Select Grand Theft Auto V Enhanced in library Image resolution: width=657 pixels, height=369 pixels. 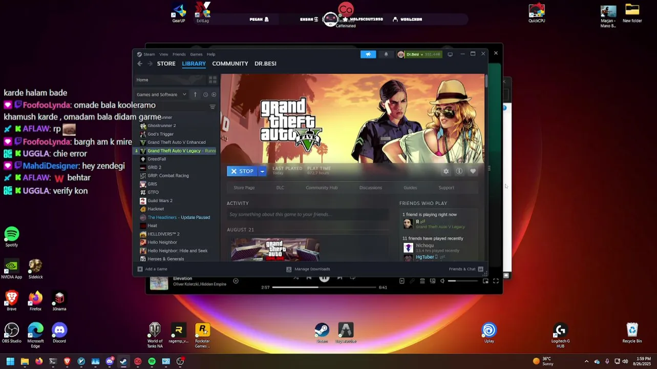(176, 142)
